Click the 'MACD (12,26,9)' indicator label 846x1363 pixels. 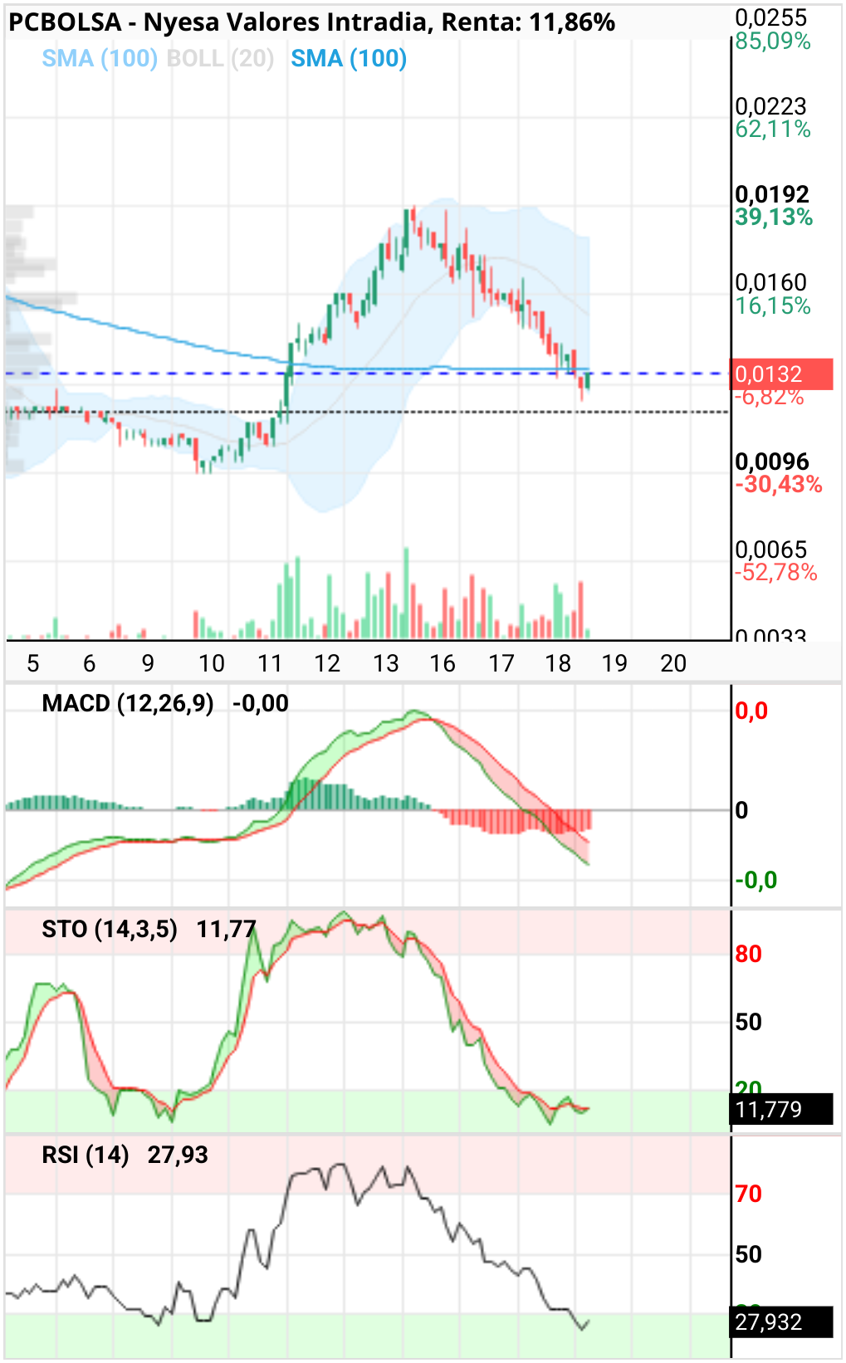pyautogui.click(x=128, y=704)
